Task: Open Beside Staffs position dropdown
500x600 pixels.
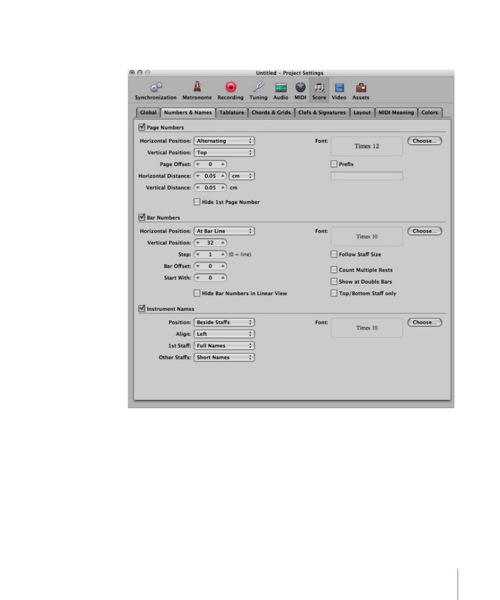Action: tap(224, 323)
